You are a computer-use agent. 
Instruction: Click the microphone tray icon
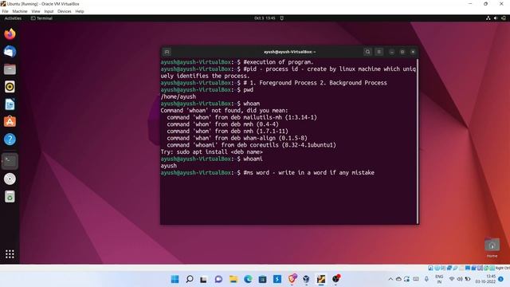point(426,279)
